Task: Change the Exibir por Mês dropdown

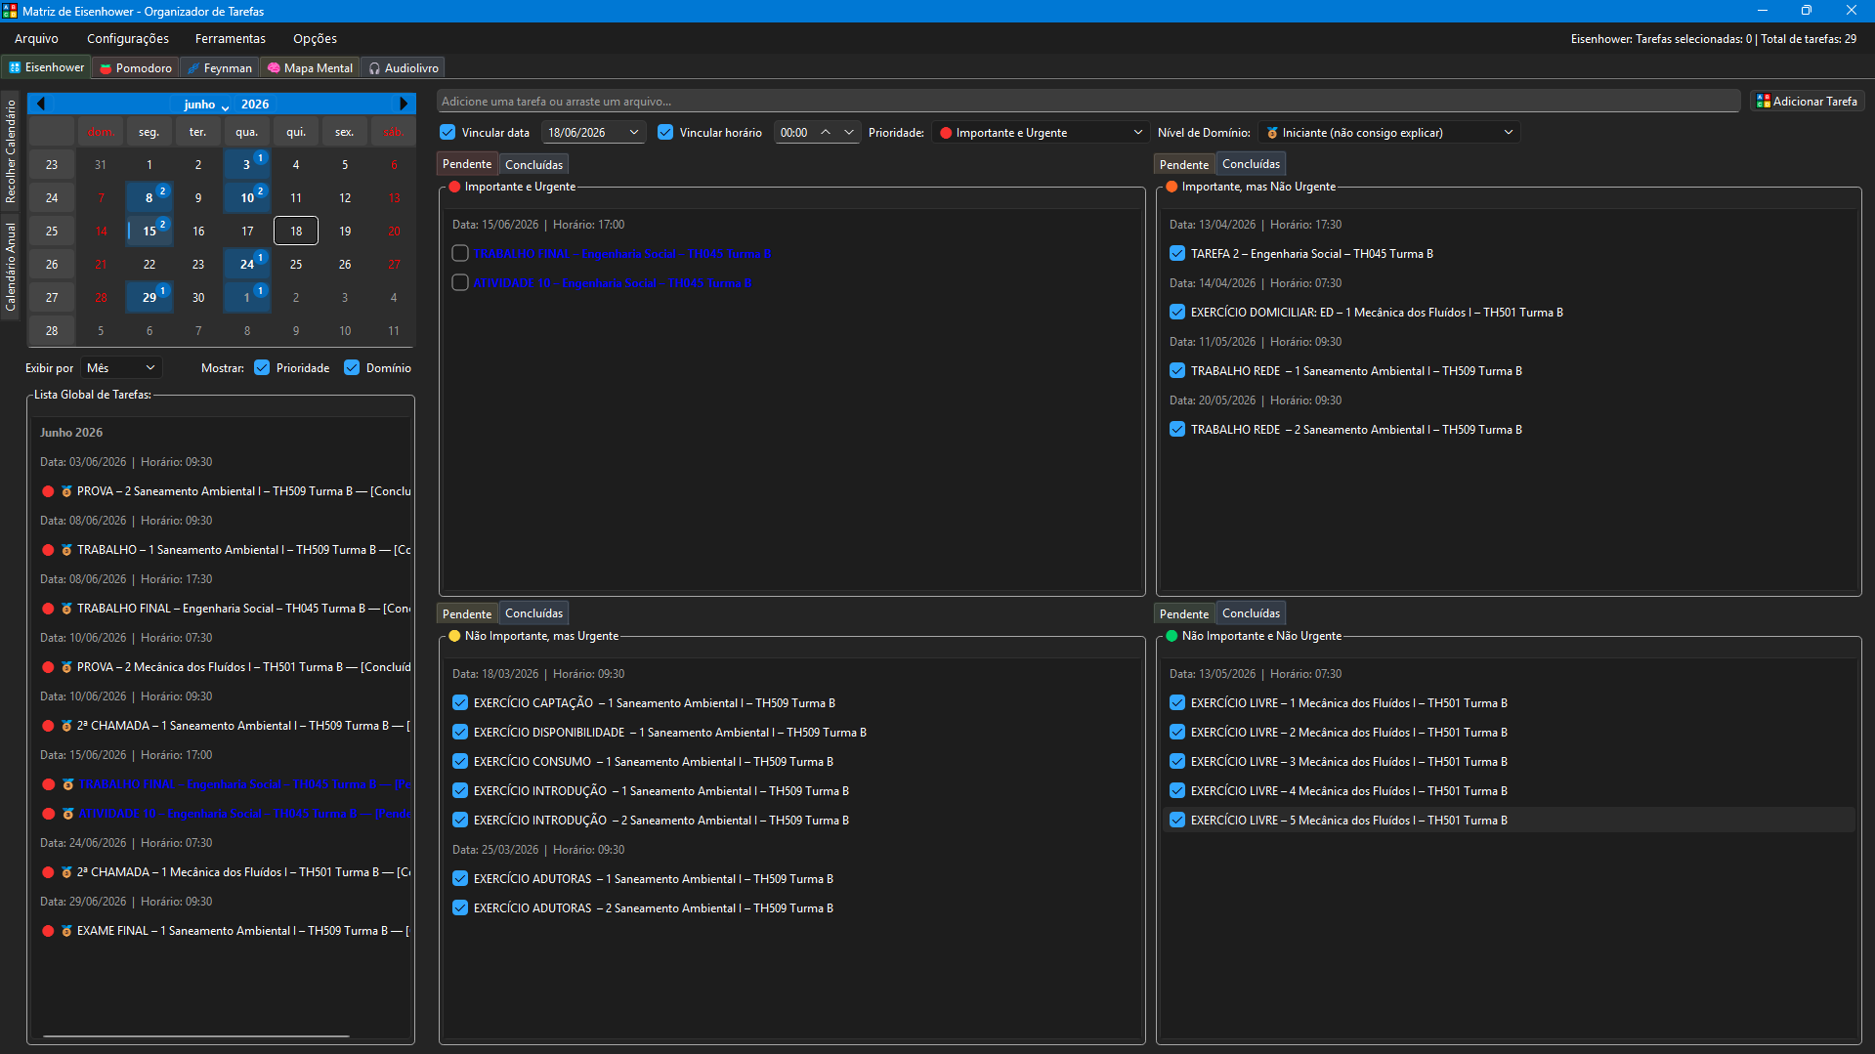Action: click(120, 367)
